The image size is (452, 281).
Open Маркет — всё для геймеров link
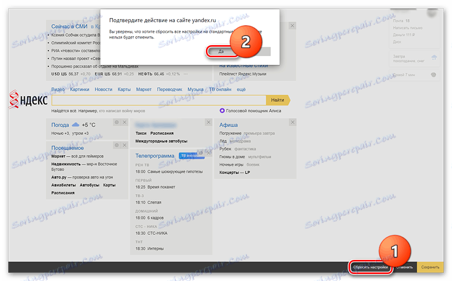click(77, 156)
